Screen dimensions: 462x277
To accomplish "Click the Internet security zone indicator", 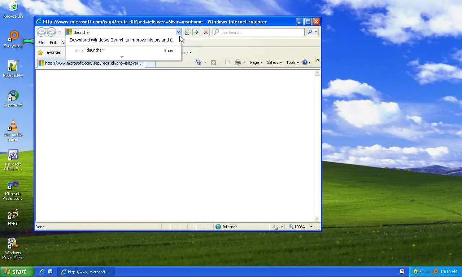I will pos(226,227).
